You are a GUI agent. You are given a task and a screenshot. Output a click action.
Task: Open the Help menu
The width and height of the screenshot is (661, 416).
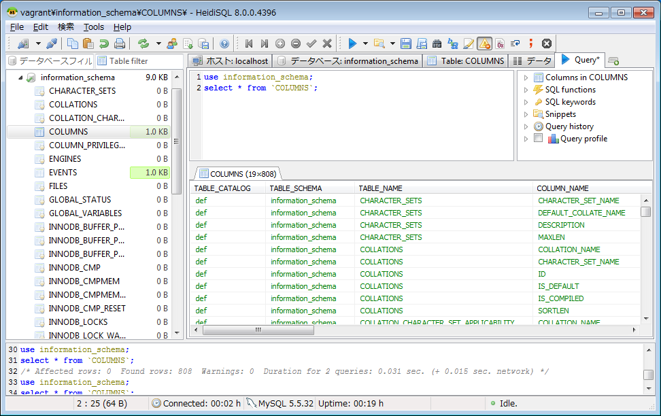pyautogui.click(x=122, y=27)
